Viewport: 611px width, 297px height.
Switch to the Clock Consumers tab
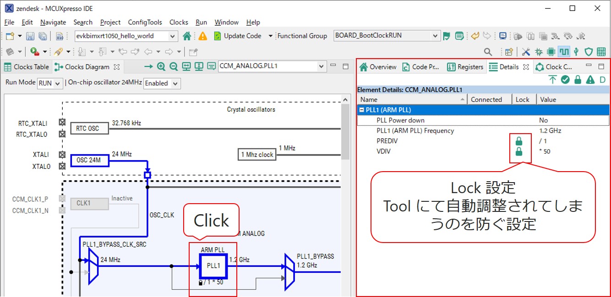click(554, 67)
